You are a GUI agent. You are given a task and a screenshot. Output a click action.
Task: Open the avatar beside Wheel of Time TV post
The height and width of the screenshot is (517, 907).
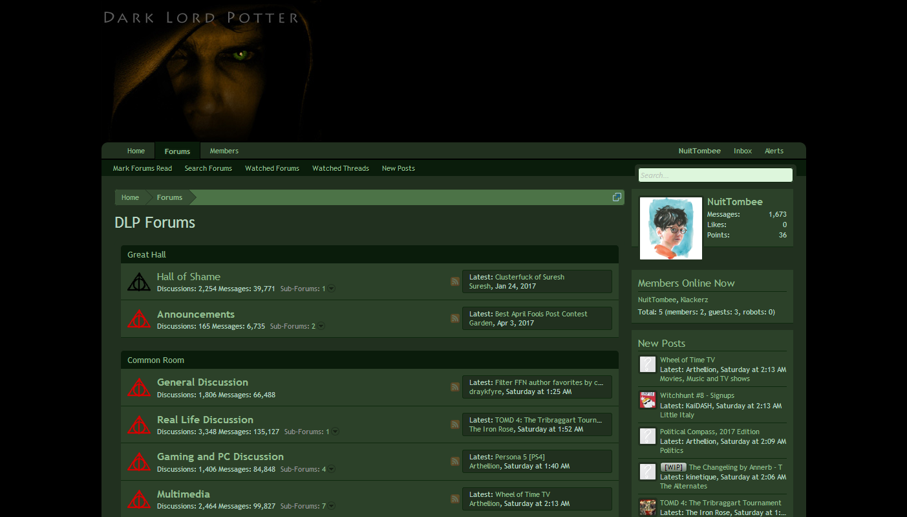tap(648, 364)
